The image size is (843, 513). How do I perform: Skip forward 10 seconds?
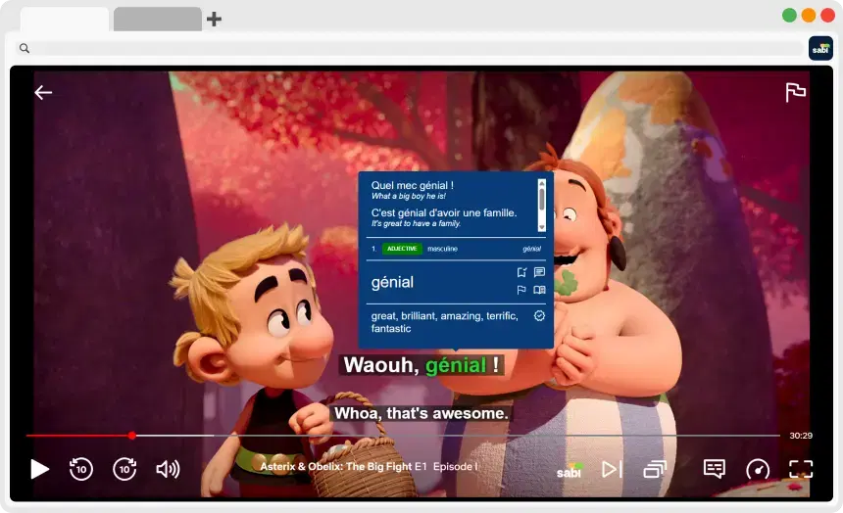click(x=124, y=469)
